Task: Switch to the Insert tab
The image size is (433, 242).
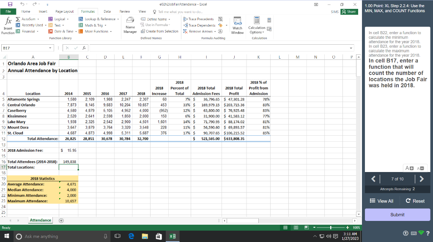Action: point(43,11)
